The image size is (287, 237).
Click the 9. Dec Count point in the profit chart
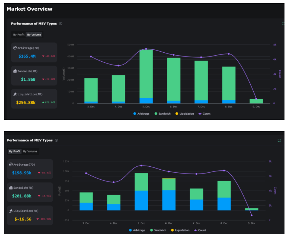[x=251, y=215]
